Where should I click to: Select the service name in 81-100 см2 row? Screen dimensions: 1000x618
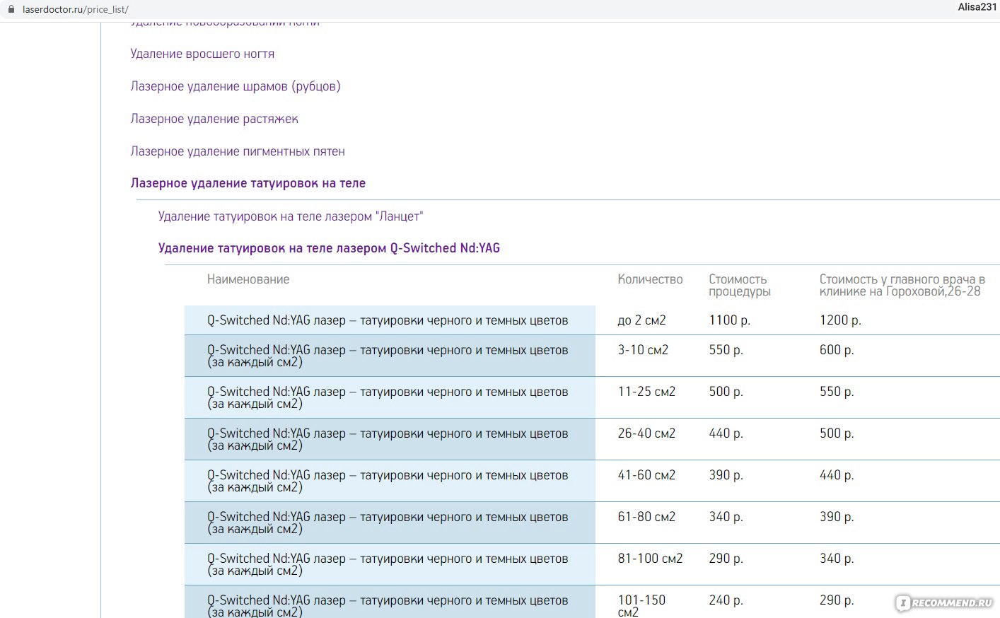(x=388, y=564)
